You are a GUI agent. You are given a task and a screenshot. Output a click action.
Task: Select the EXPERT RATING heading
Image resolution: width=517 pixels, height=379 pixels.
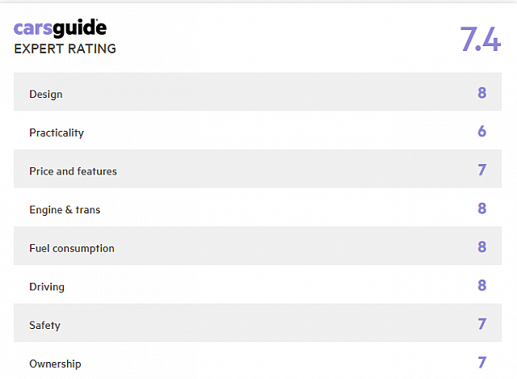pos(65,48)
